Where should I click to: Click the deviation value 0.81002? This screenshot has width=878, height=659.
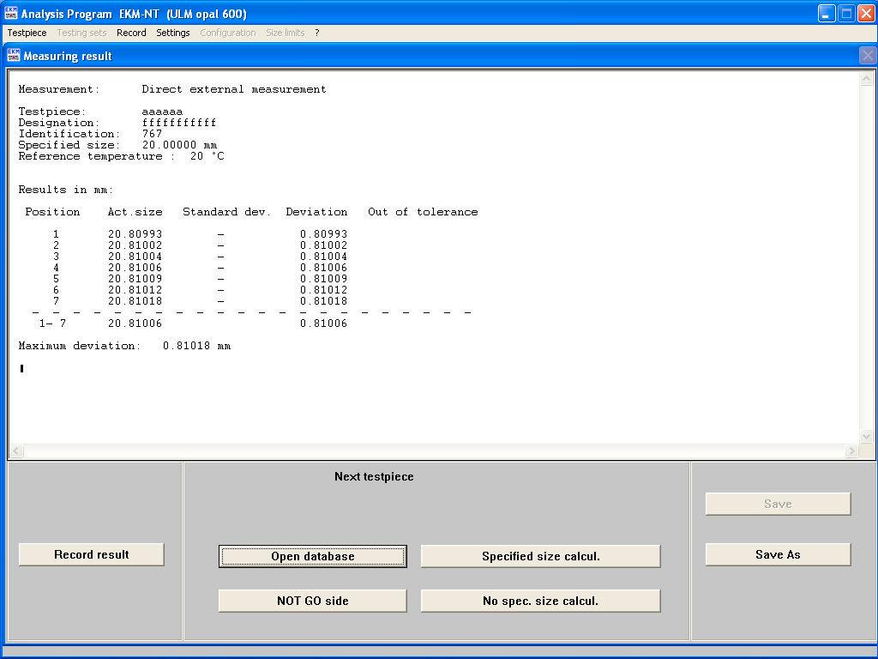click(x=323, y=245)
